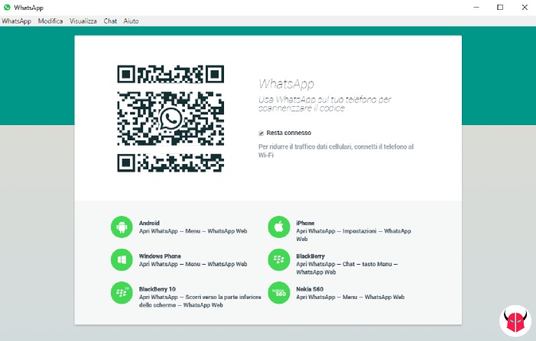This screenshot has height=341, width=536.
Task: Close the WhatsApp window
Action: pos(525,7)
